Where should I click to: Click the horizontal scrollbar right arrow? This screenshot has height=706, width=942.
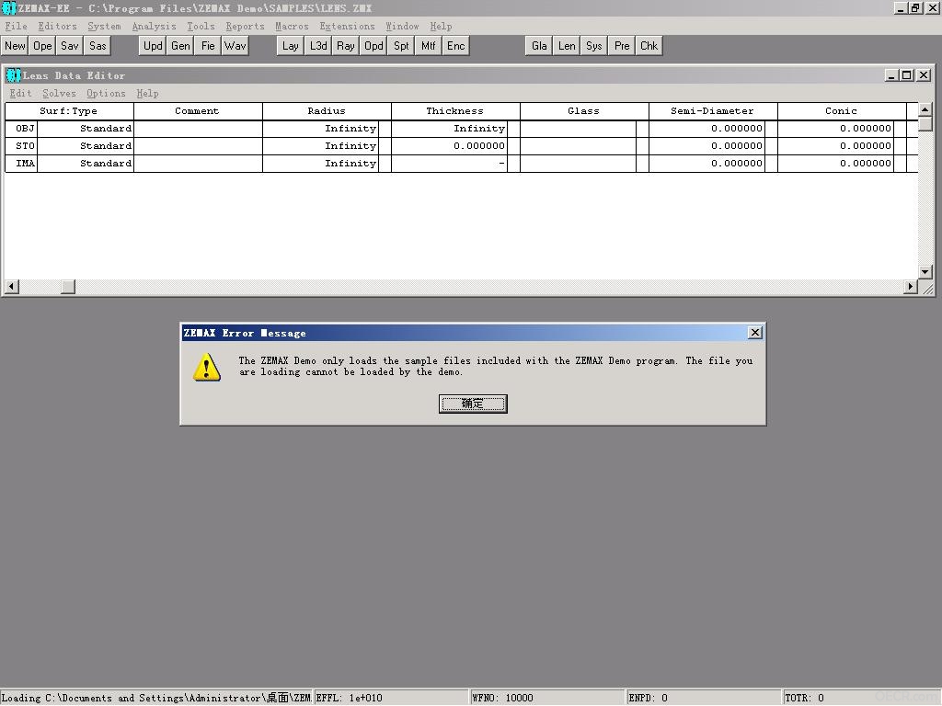pos(910,287)
